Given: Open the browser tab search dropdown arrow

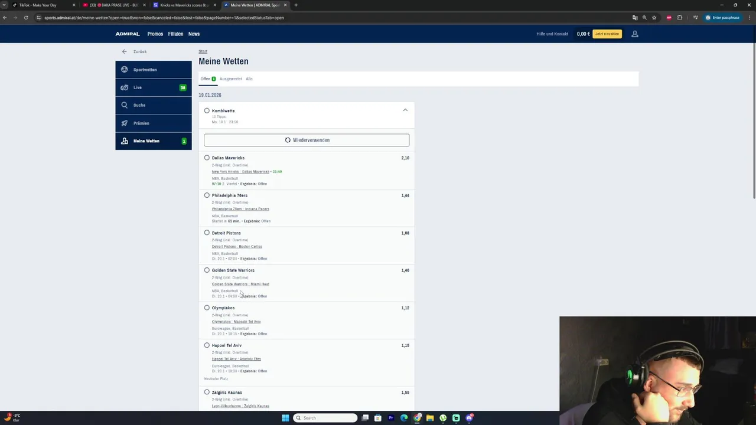Looking at the screenshot, I should pyautogui.click(x=5, y=5).
